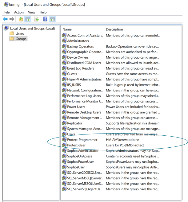Select the Protect-User group entry
Viewport: 188px width, 202px height.
76,145
